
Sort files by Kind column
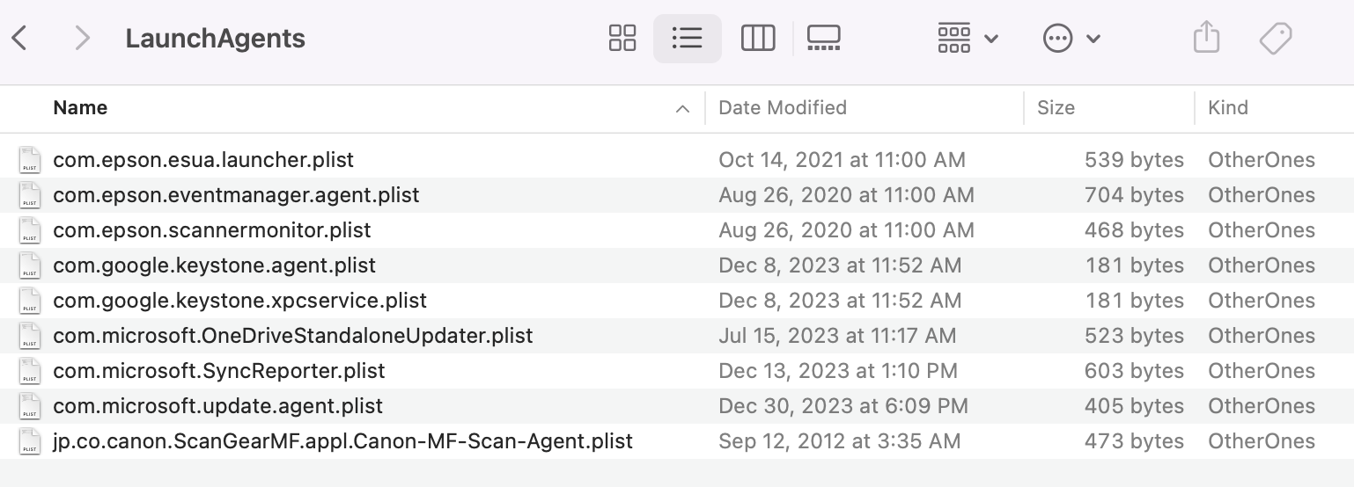coord(1228,108)
